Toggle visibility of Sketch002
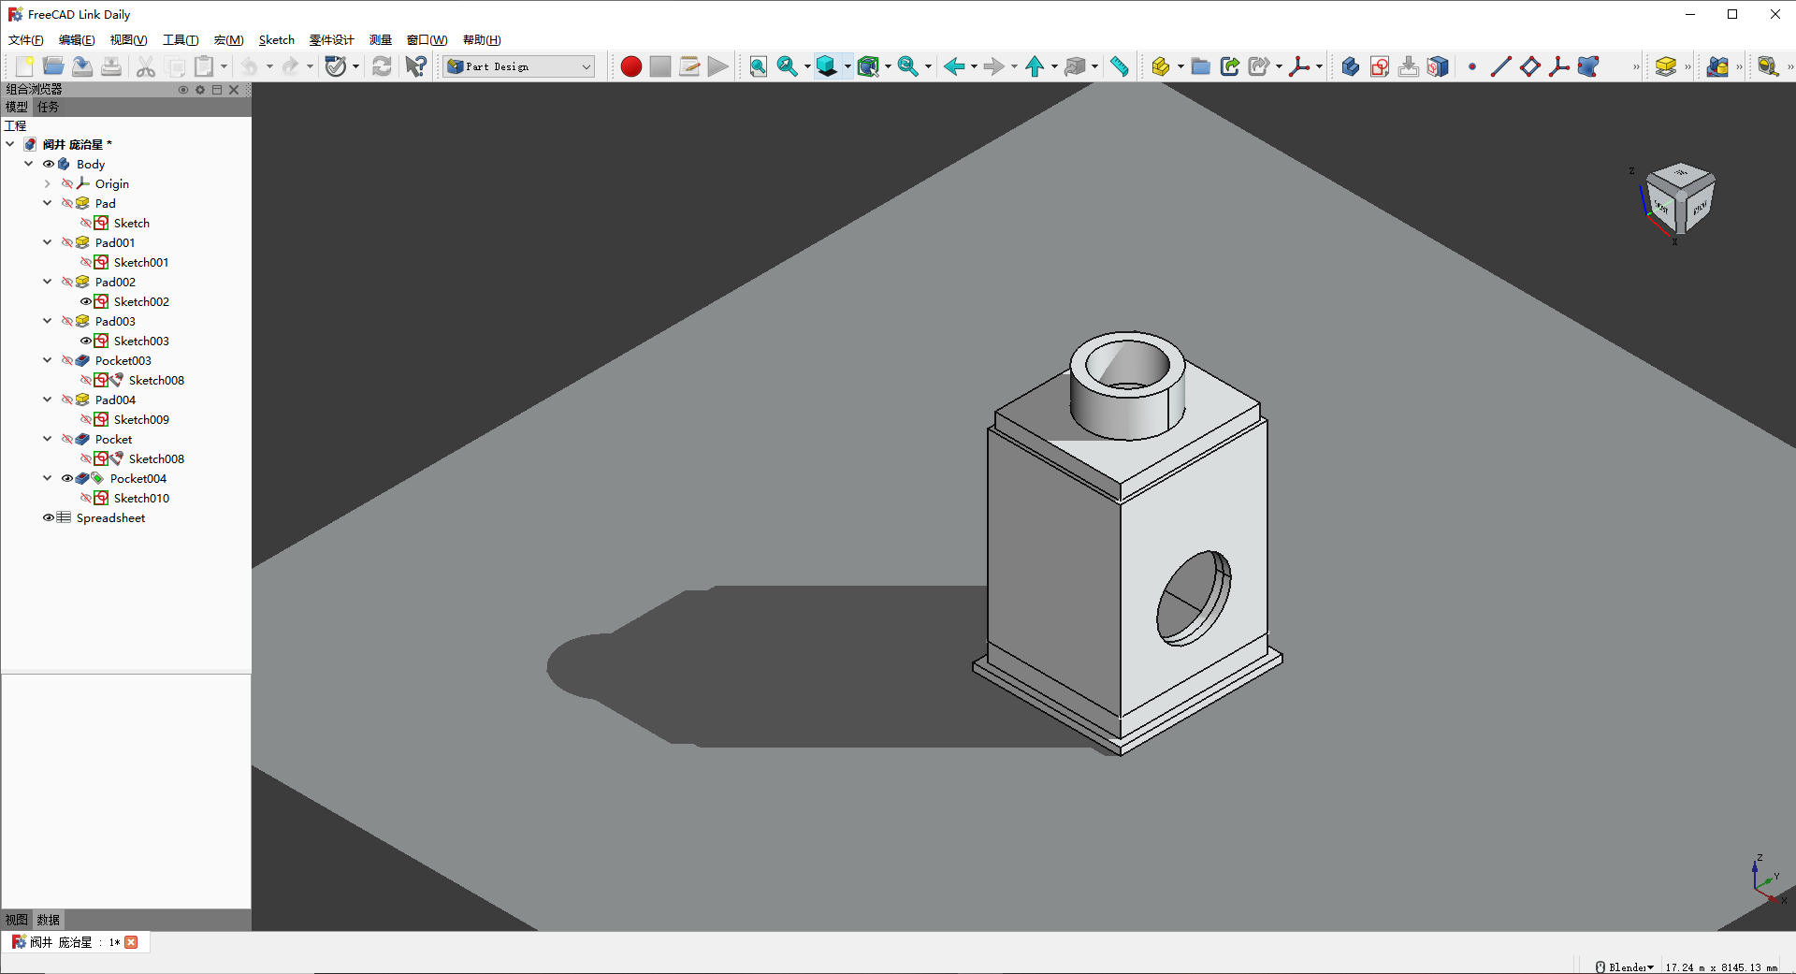Viewport: 1796px width, 974px height. (x=86, y=301)
